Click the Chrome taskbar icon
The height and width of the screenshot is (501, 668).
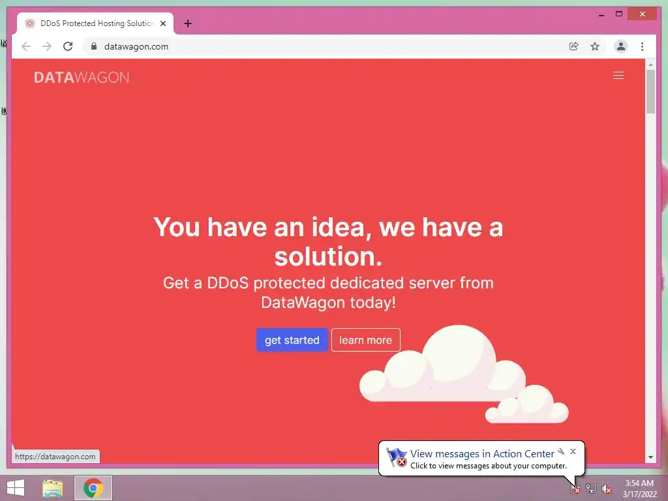click(93, 488)
